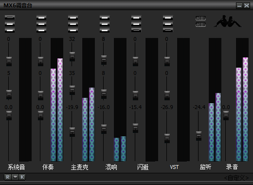Toggle the third button above 系统音 channel
The image size is (253, 185).
[x=10, y=30]
